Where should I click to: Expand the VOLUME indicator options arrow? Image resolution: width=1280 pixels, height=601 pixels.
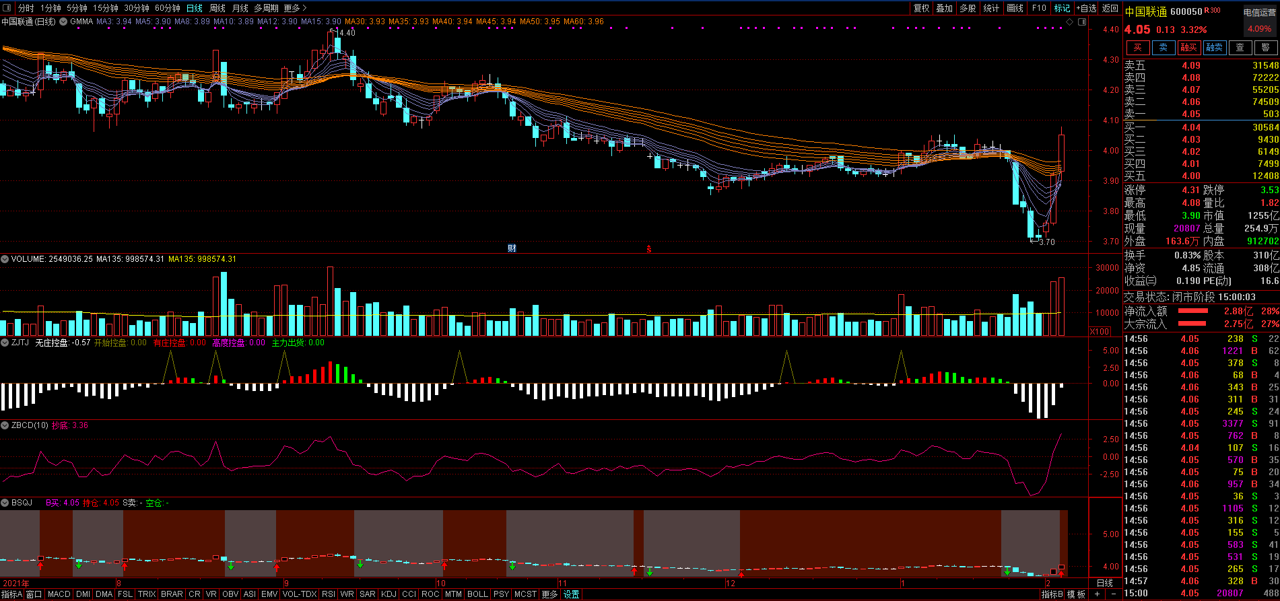(x=5, y=259)
